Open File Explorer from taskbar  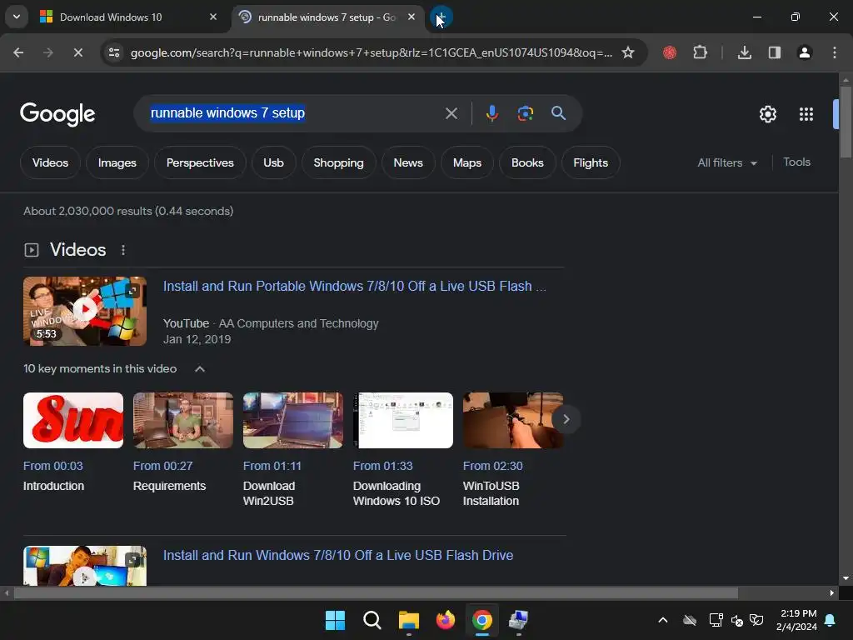[x=408, y=620]
